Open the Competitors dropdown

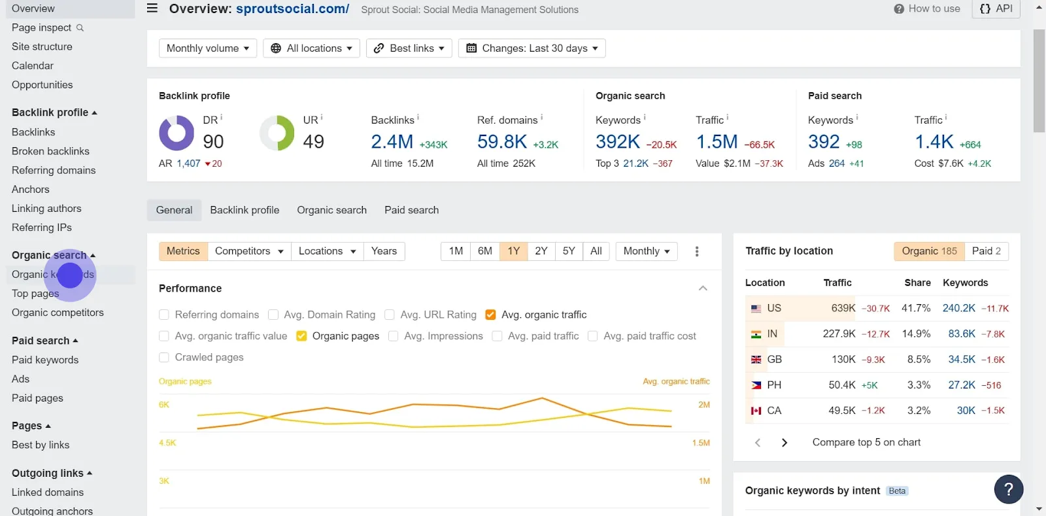249,251
